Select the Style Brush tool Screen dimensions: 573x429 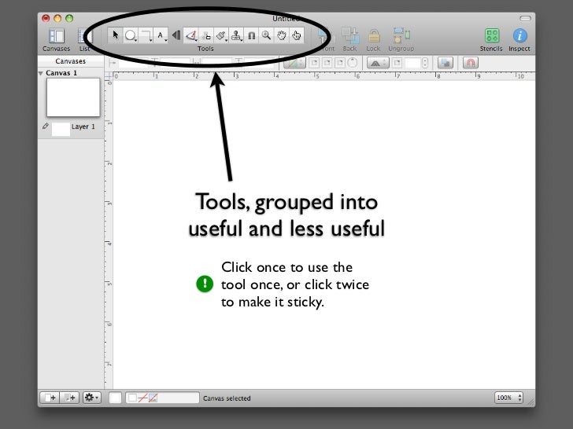221,35
